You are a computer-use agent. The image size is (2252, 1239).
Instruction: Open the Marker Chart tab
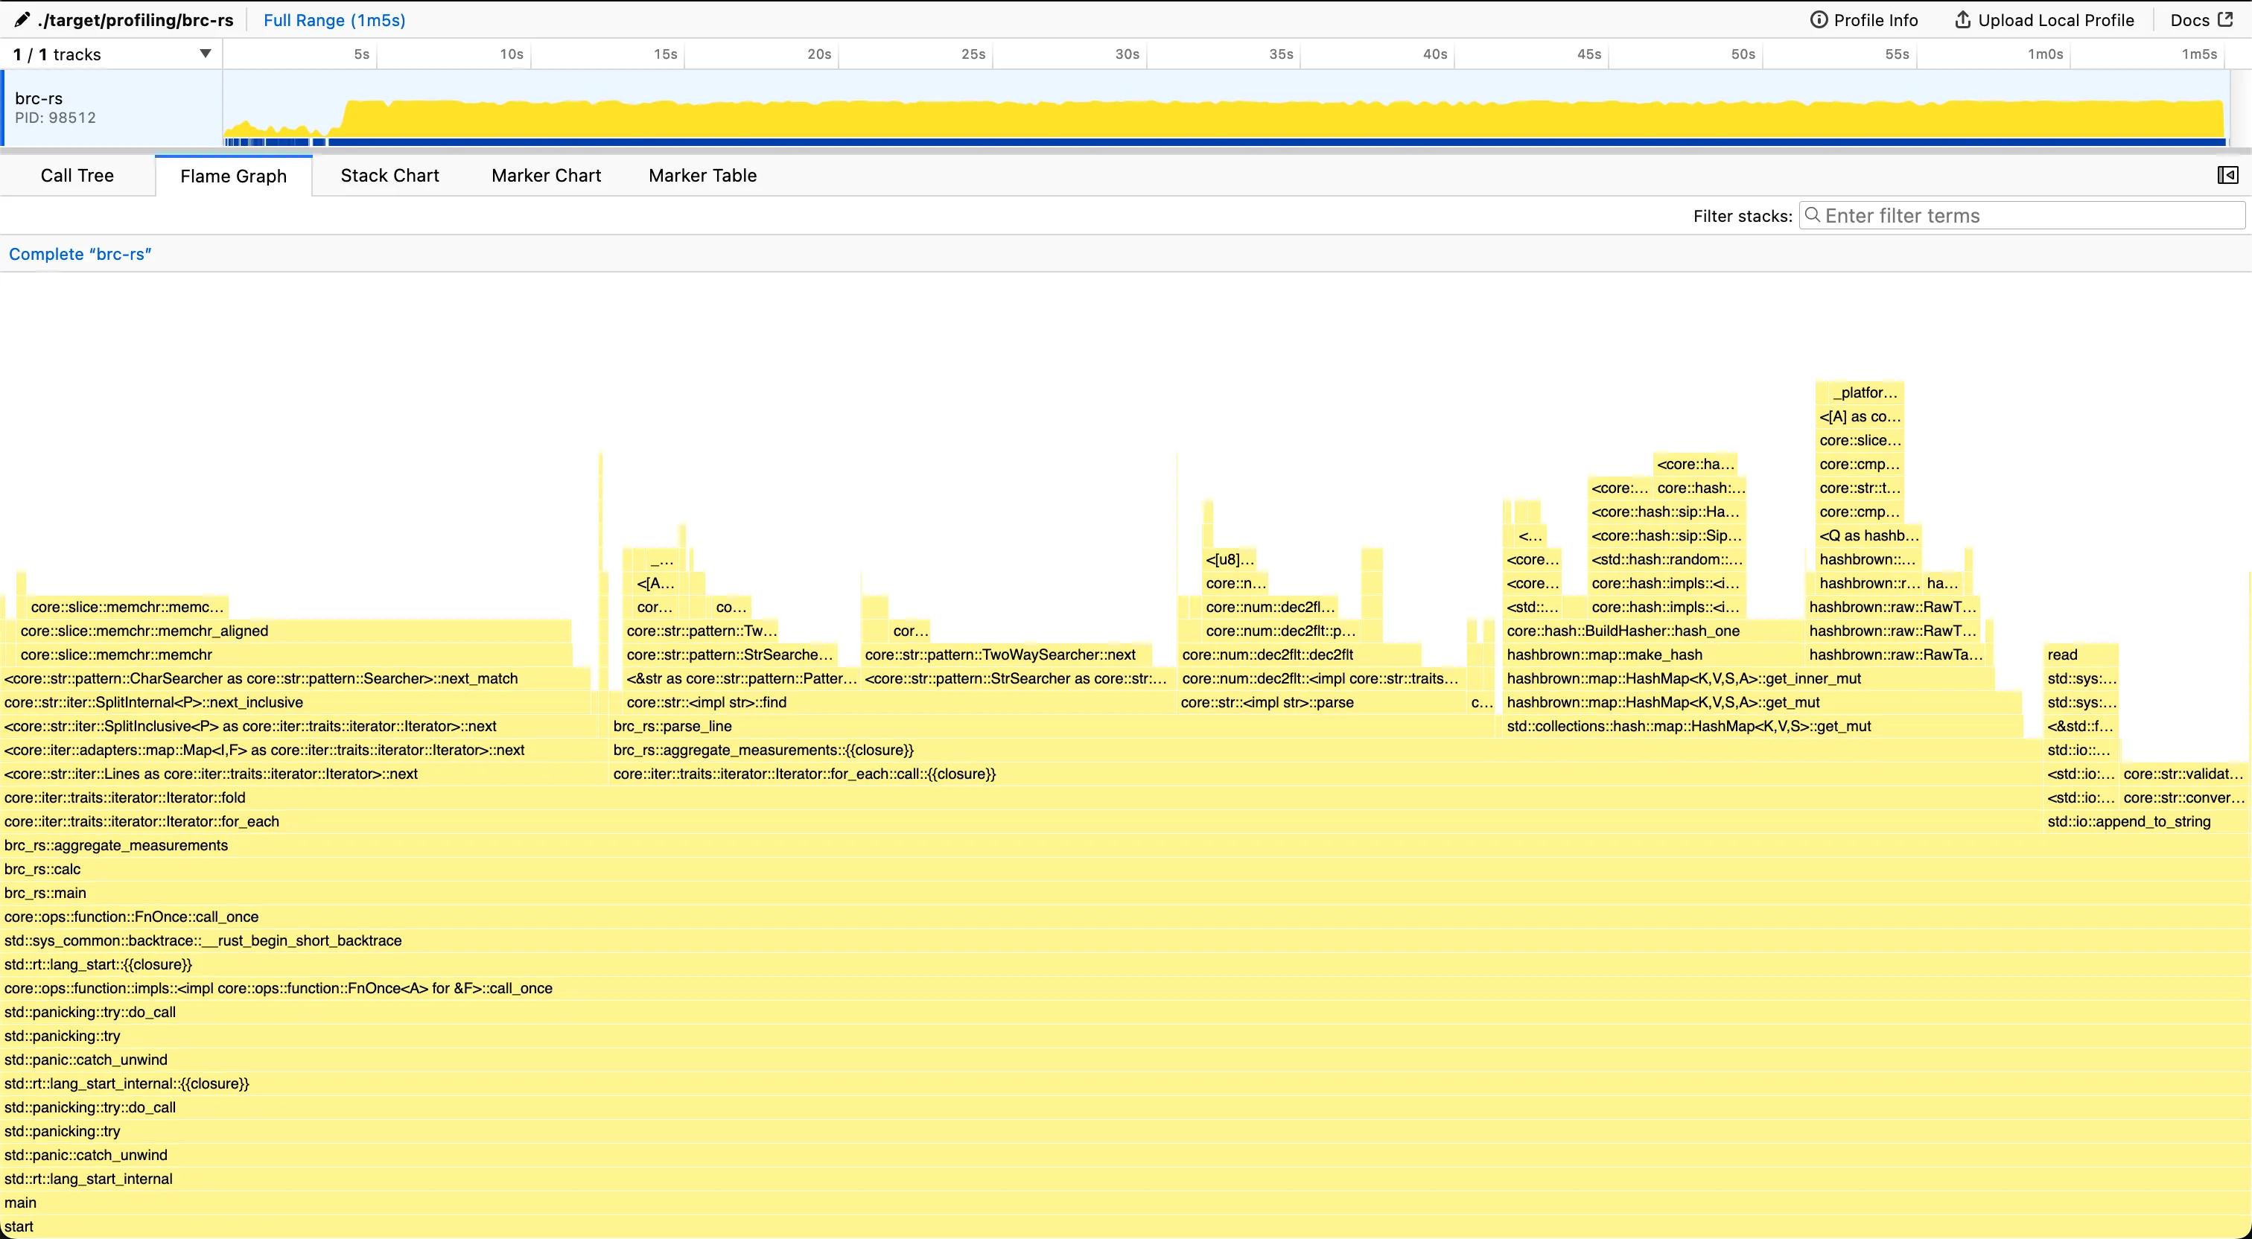coord(546,175)
